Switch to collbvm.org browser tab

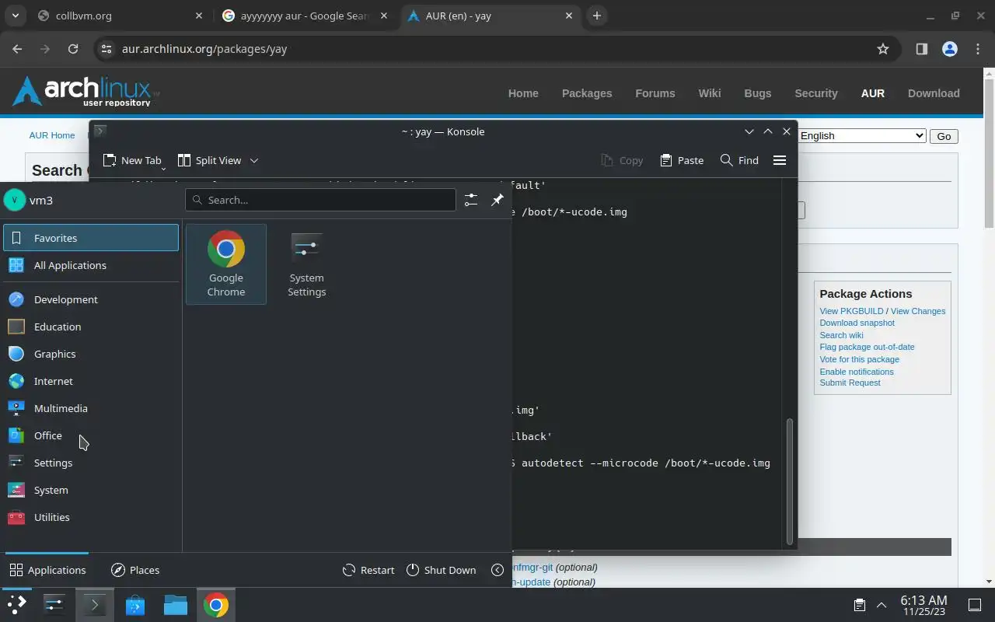120,16
